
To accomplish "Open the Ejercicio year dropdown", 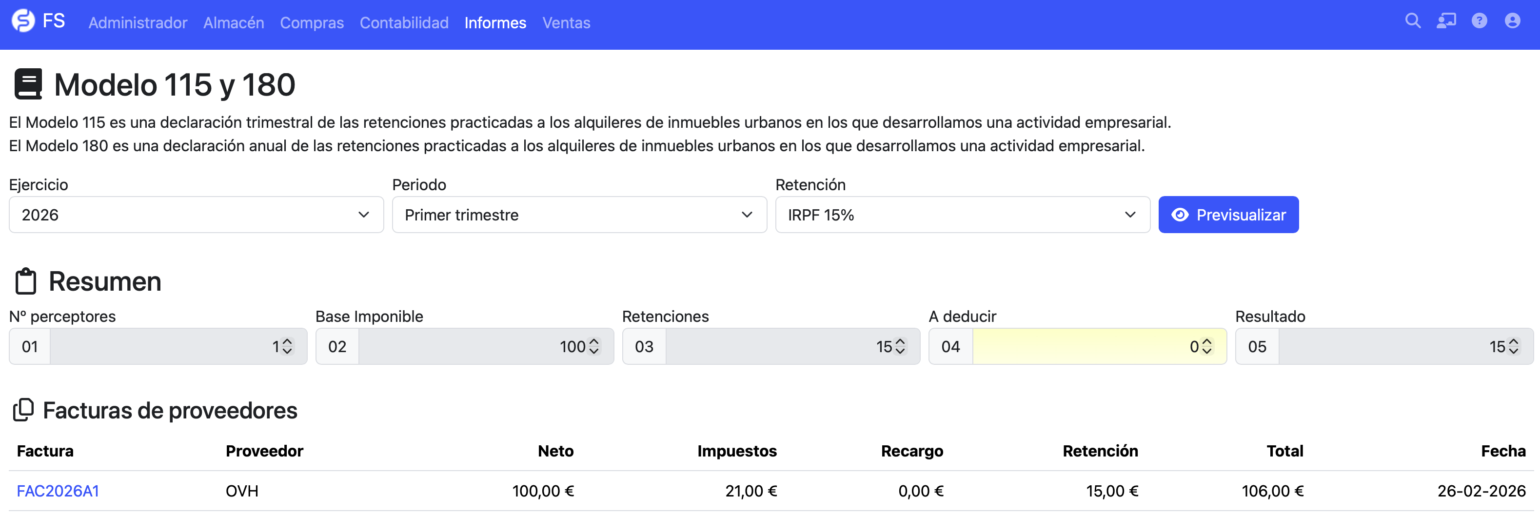I will 196,215.
